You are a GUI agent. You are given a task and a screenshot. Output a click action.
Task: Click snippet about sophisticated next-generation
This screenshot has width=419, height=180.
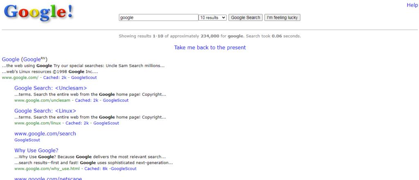click(94, 163)
